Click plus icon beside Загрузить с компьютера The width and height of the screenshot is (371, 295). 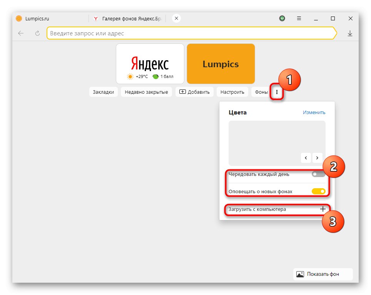pos(323,209)
